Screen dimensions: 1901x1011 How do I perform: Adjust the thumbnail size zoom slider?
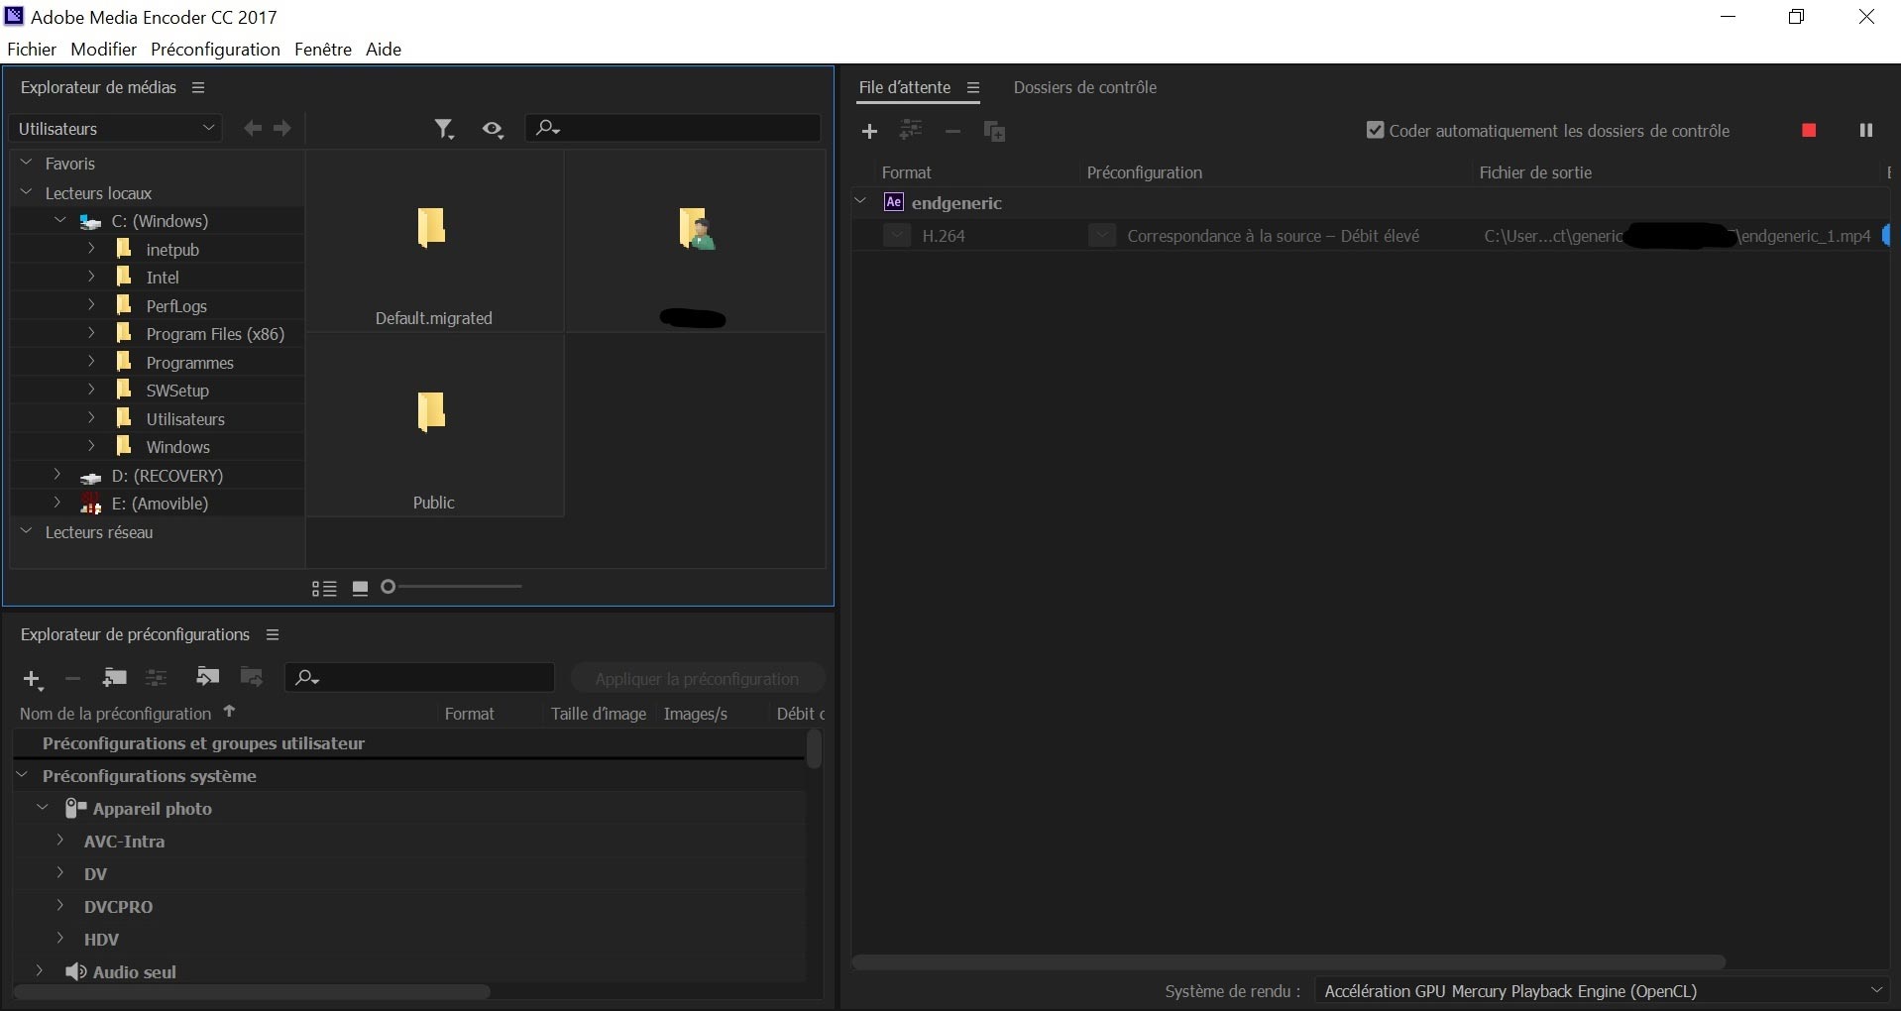tap(389, 587)
